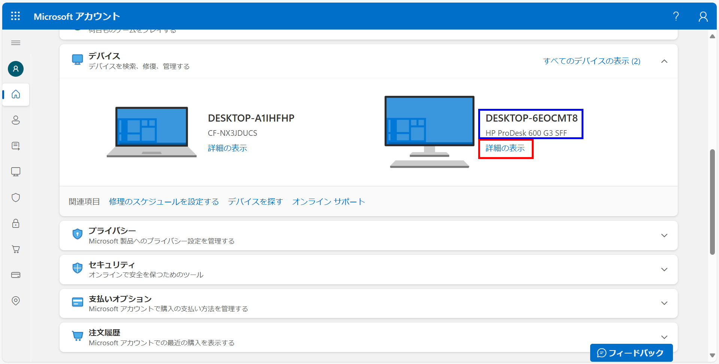Expand the 注文履歴 section
The width and height of the screenshot is (719, 364).
click(x=664, y=337)
